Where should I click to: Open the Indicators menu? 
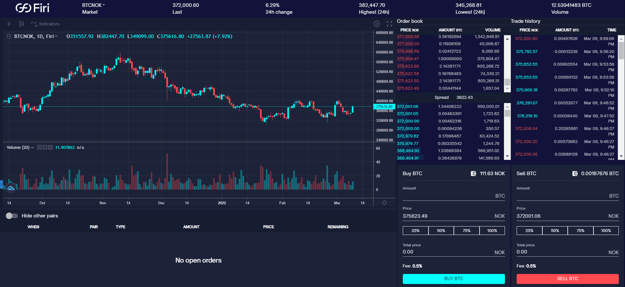click(45, 24)
